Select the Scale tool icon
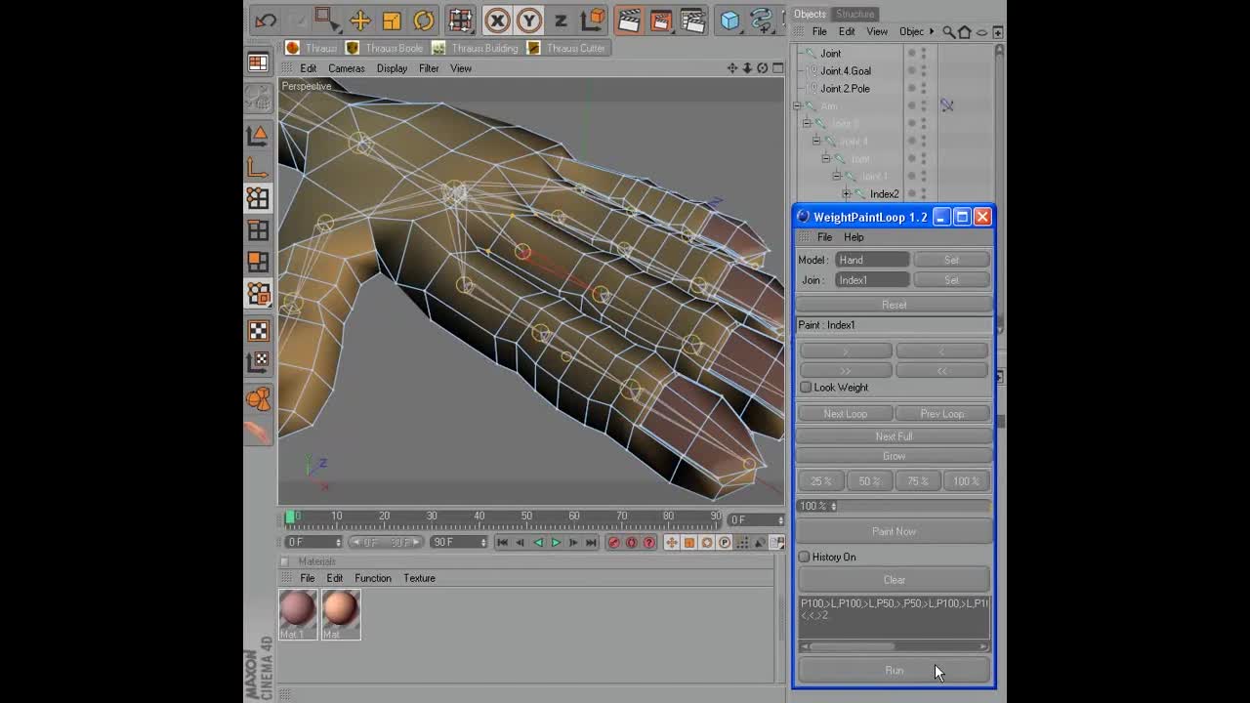This screenshot has height=703, width=1250. 392,21
